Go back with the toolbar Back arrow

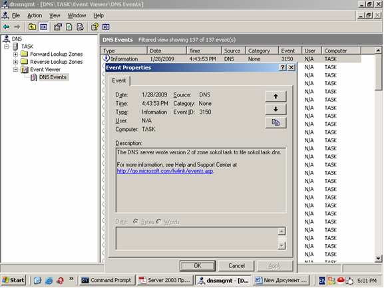7,27
